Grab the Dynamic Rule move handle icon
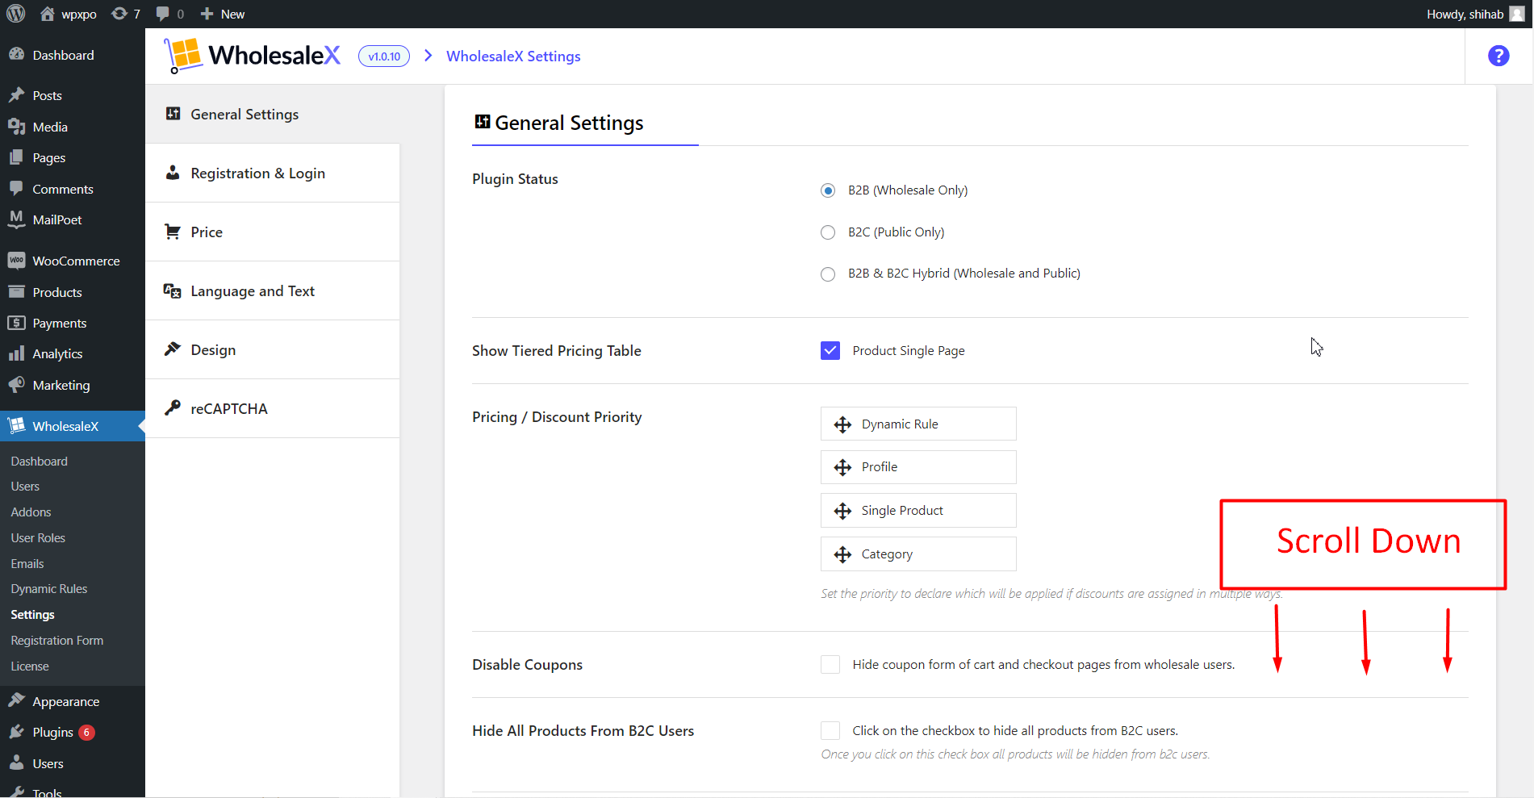Screen dimensions: 1534x798 click(x=842, y=424)
